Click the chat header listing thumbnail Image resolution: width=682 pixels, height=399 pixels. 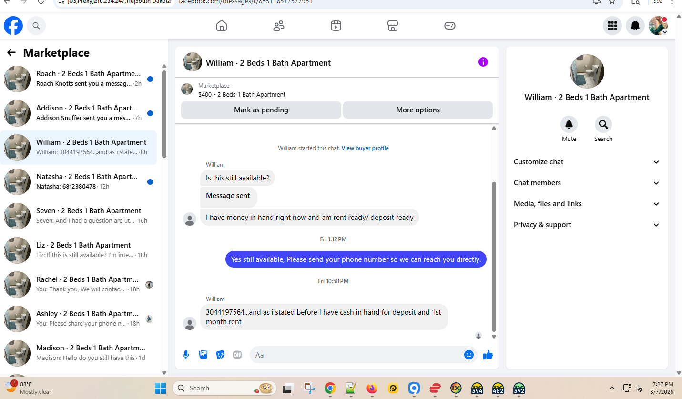pyautogui.click(x=193, y=62)
